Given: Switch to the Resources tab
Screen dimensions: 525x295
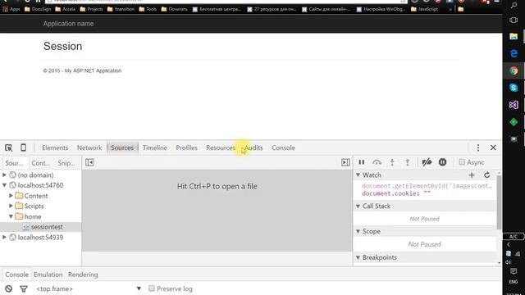Looking at the screenshot, I should tap(221, 147).
